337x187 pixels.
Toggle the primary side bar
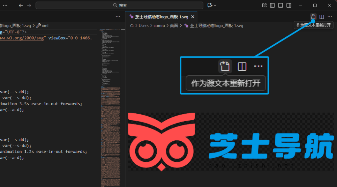coord(272,5)
